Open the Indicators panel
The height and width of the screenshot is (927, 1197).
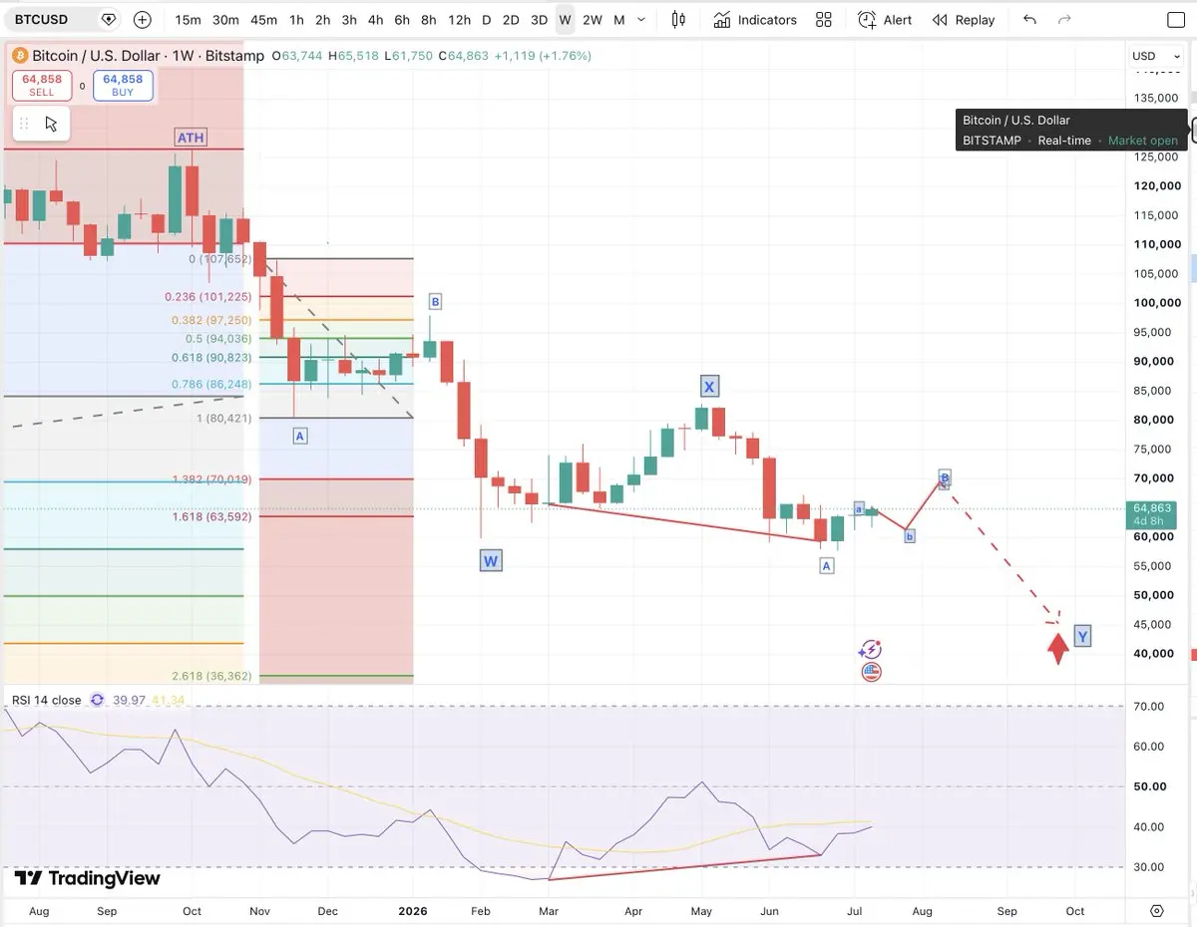click(755, 20)
